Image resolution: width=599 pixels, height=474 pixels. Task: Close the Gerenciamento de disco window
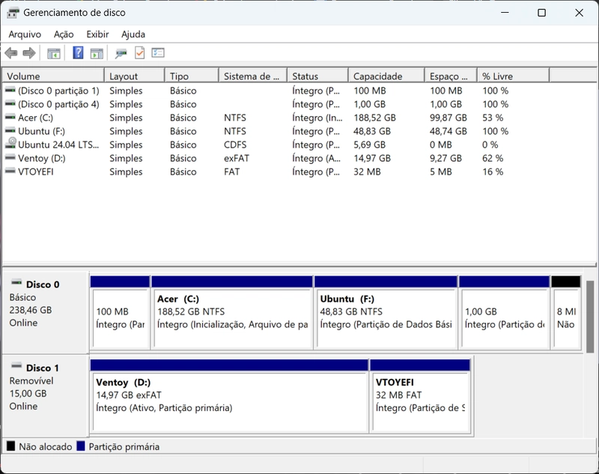pyautogui.click(x=579, y=13)
